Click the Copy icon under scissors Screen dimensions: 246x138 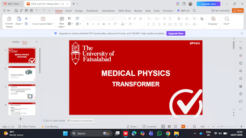click(x=26, y=24)
